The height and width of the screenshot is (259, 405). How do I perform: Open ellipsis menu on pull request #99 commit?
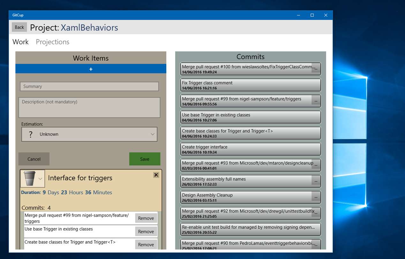(316, 100)
